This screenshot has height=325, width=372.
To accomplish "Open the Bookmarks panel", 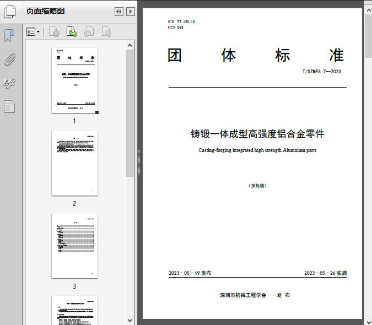I will pyautogui.click(x=9, y=36).
